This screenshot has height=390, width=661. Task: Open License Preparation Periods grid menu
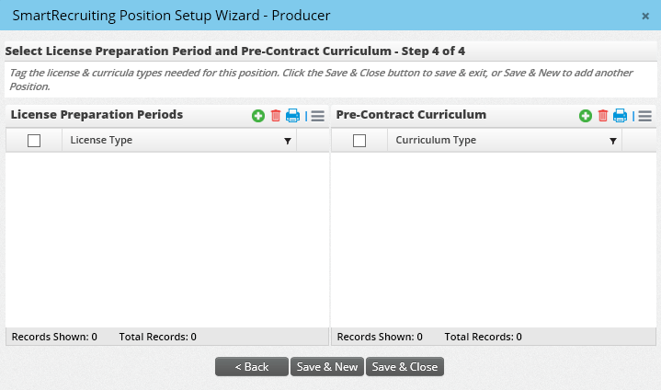click(318, 116)
